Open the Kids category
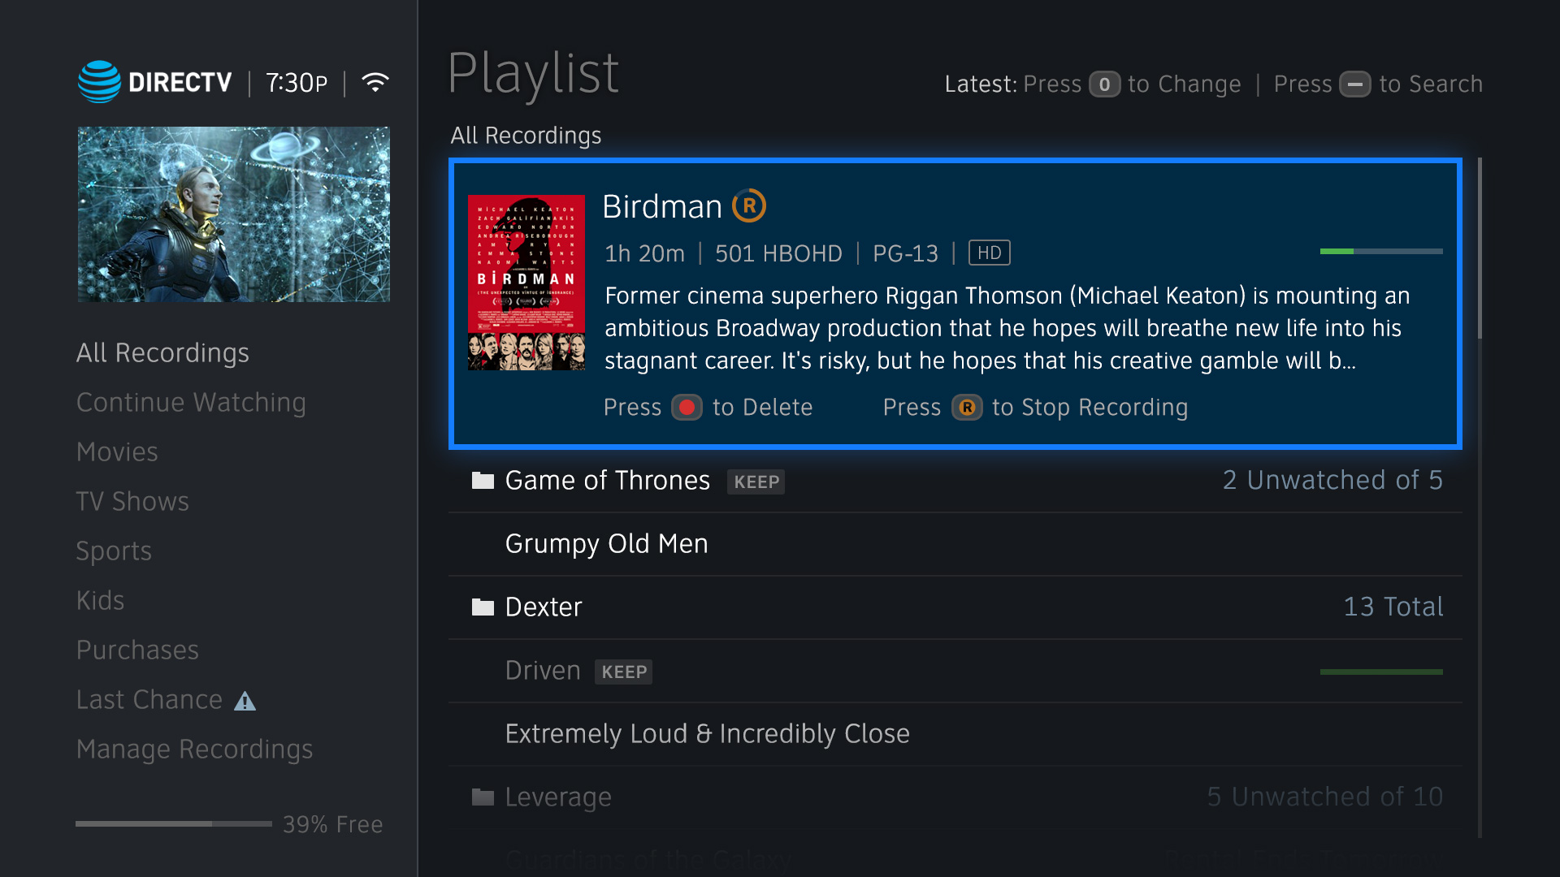This screenshot has width=1560, height=877. 100,601
